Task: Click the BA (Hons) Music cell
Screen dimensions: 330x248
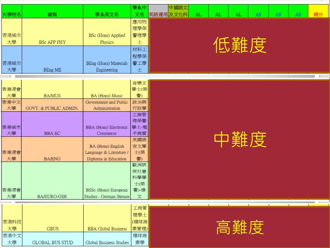Action: (x=107, y=89)
